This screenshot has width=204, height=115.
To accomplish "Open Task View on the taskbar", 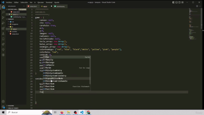I will 55,112.
